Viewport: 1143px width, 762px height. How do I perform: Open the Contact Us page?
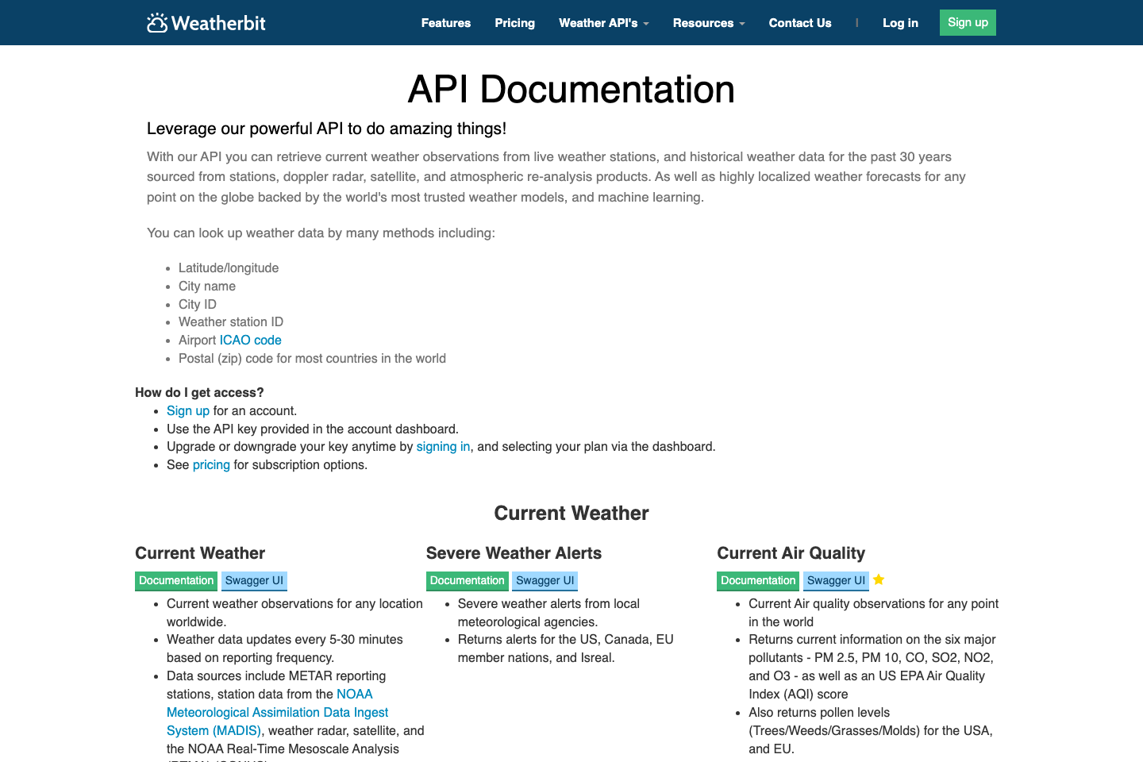pos(799,23)
